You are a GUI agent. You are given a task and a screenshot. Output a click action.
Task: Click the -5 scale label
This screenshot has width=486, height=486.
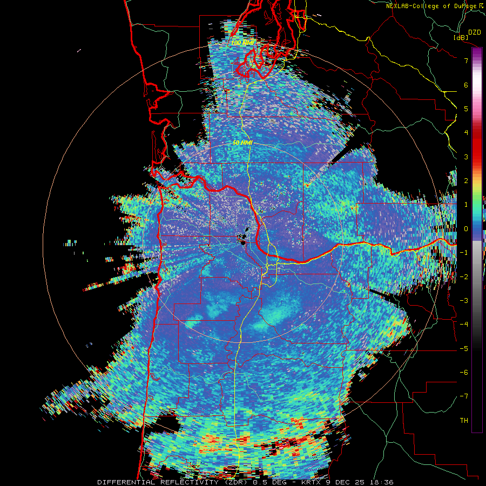464,348
